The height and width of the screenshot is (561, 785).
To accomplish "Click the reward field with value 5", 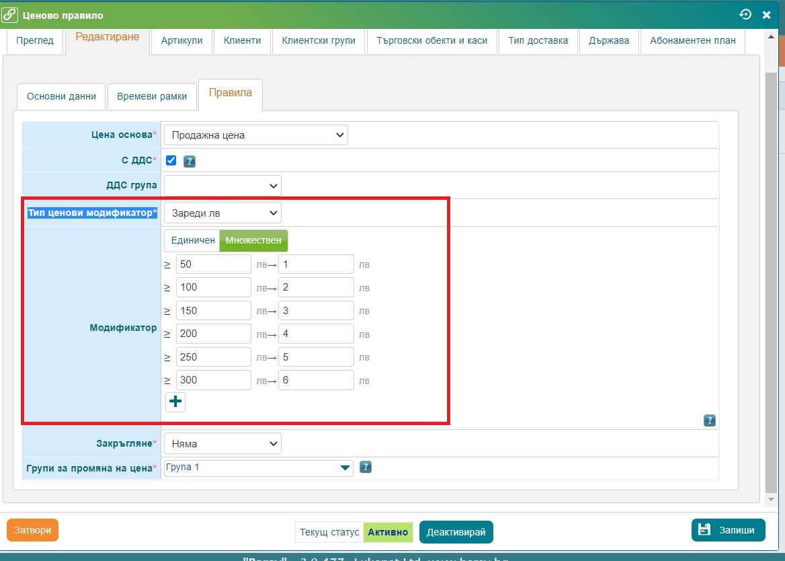I will click(316, 357).
